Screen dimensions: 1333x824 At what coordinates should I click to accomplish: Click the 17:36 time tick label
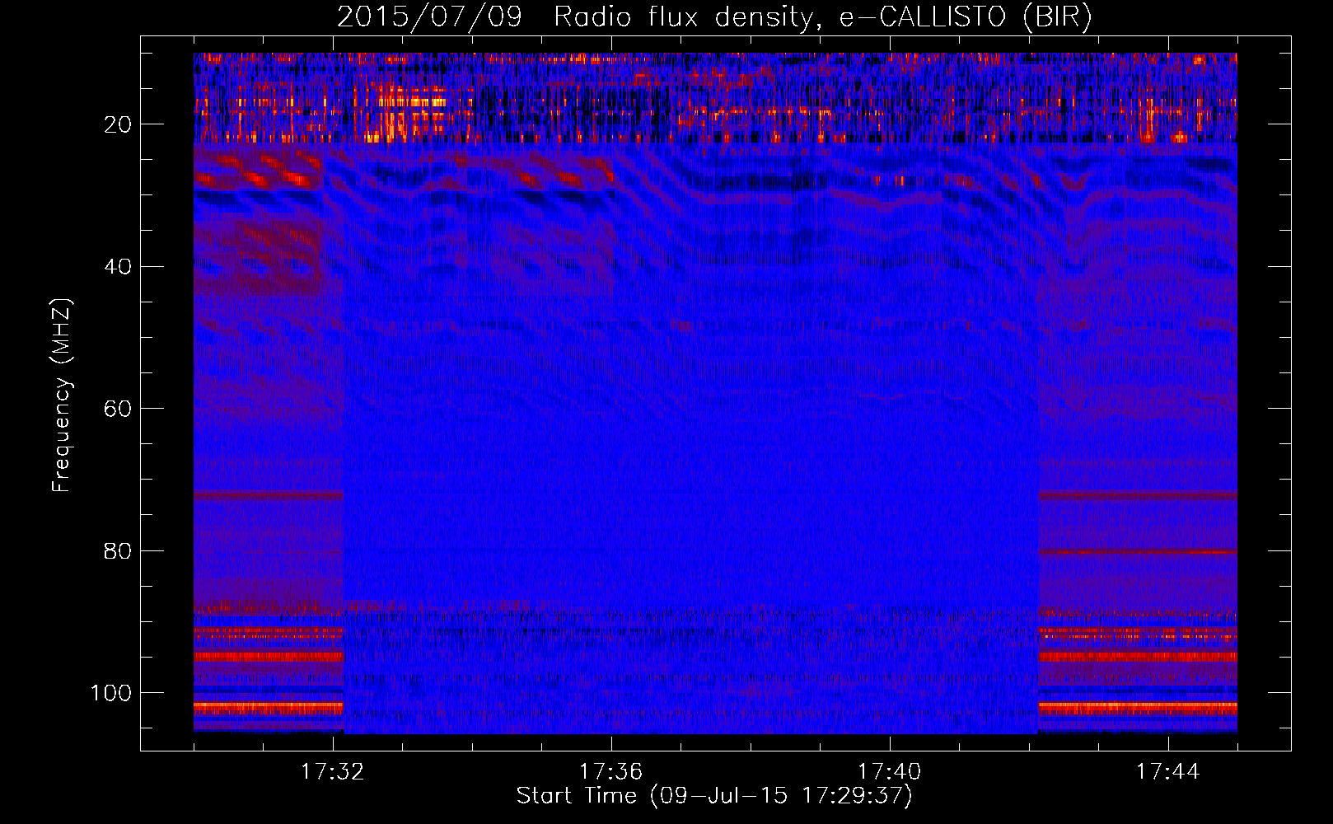610,772
